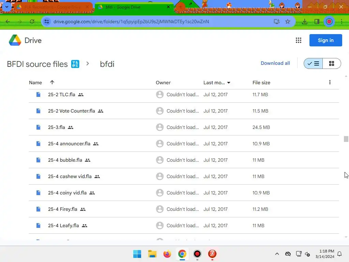Click the Google Drive logo
The width and height of the screenshot is (349, 262).
point(15,40)
